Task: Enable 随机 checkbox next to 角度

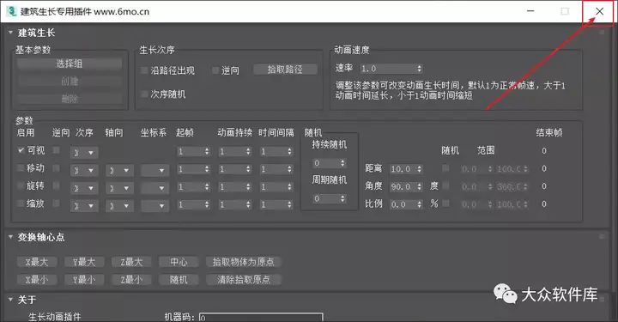Action: 445,185
